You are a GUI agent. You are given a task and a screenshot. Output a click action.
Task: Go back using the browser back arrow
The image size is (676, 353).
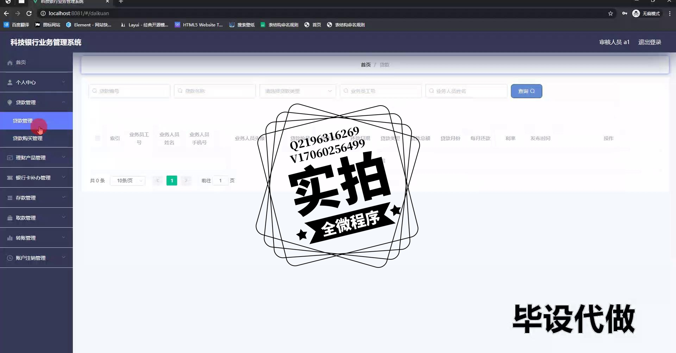6,13
